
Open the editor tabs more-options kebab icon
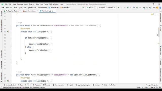point(158,11)
